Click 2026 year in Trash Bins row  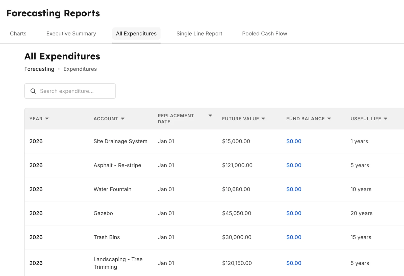pyautogui.click(x=36, y=237)
